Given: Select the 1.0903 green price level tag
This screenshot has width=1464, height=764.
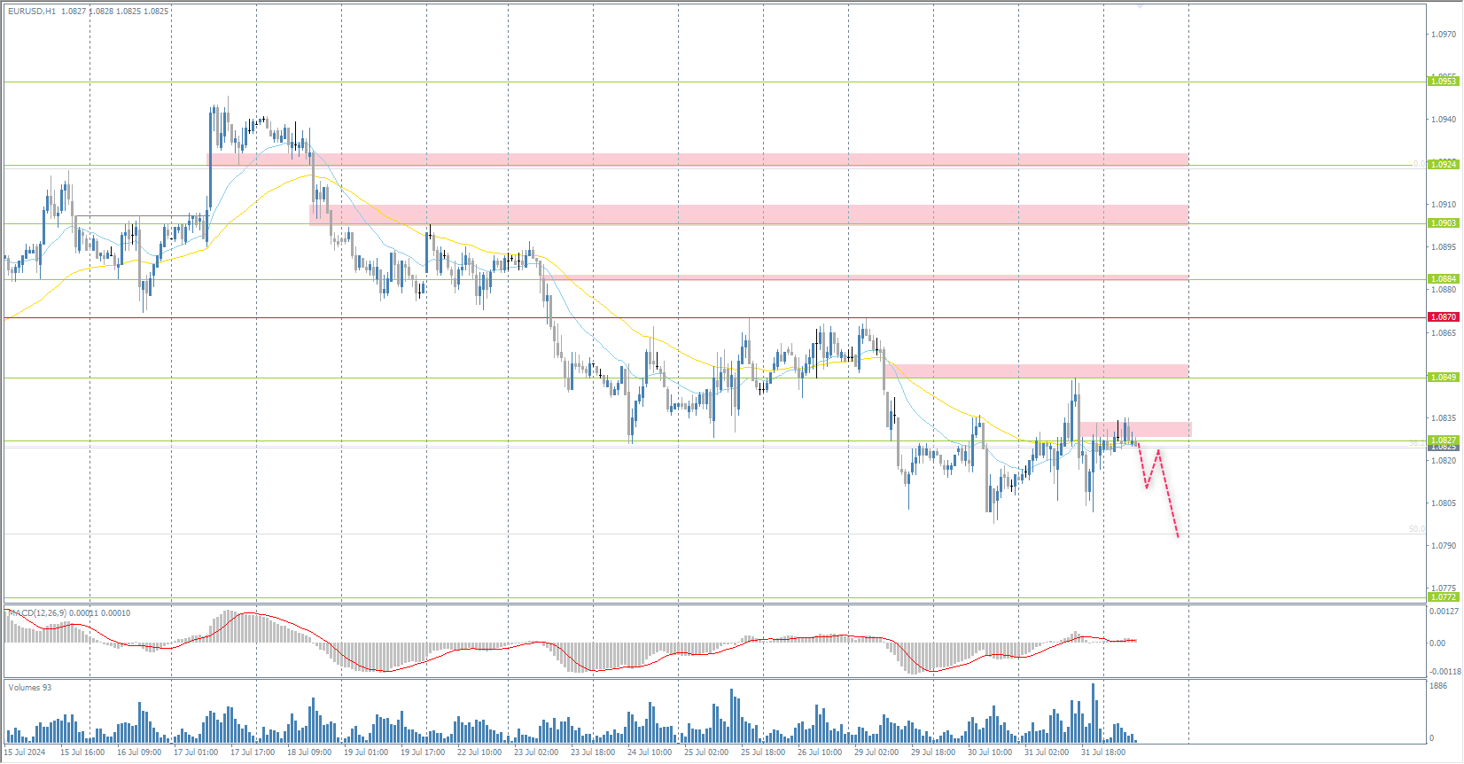Looking at the screenshot, I should 1443,223.
